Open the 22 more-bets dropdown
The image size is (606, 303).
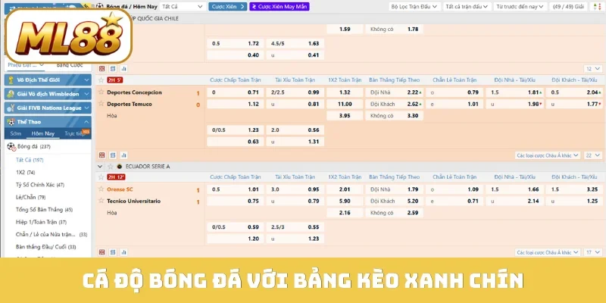click(593, 155)
